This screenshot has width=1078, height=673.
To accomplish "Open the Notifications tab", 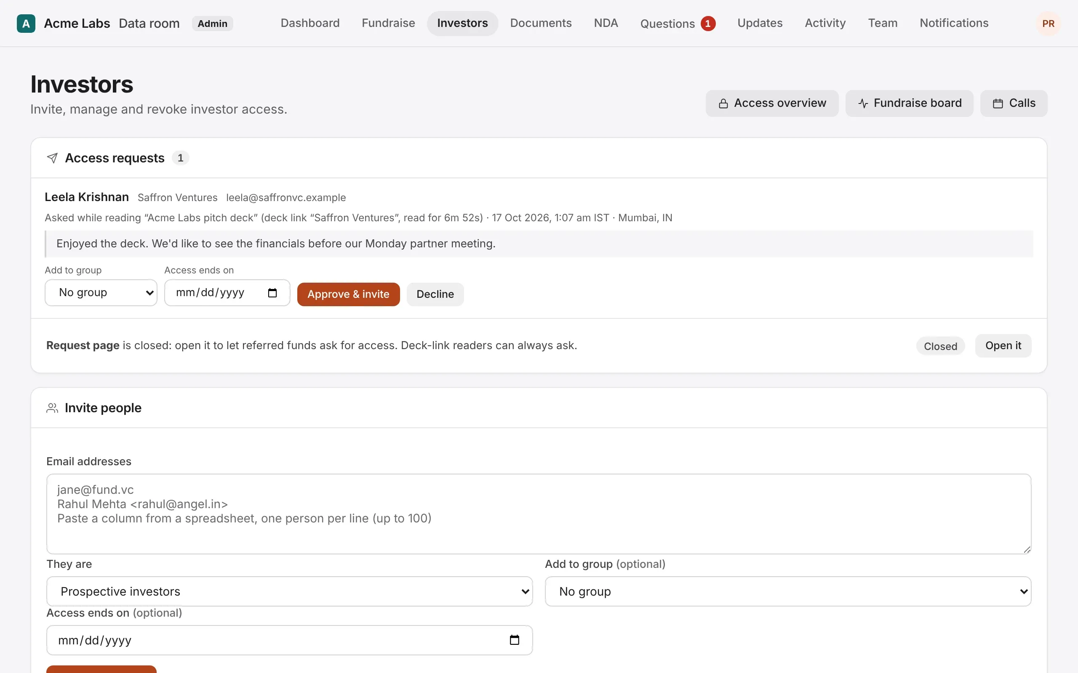I will tap(954, 23).
